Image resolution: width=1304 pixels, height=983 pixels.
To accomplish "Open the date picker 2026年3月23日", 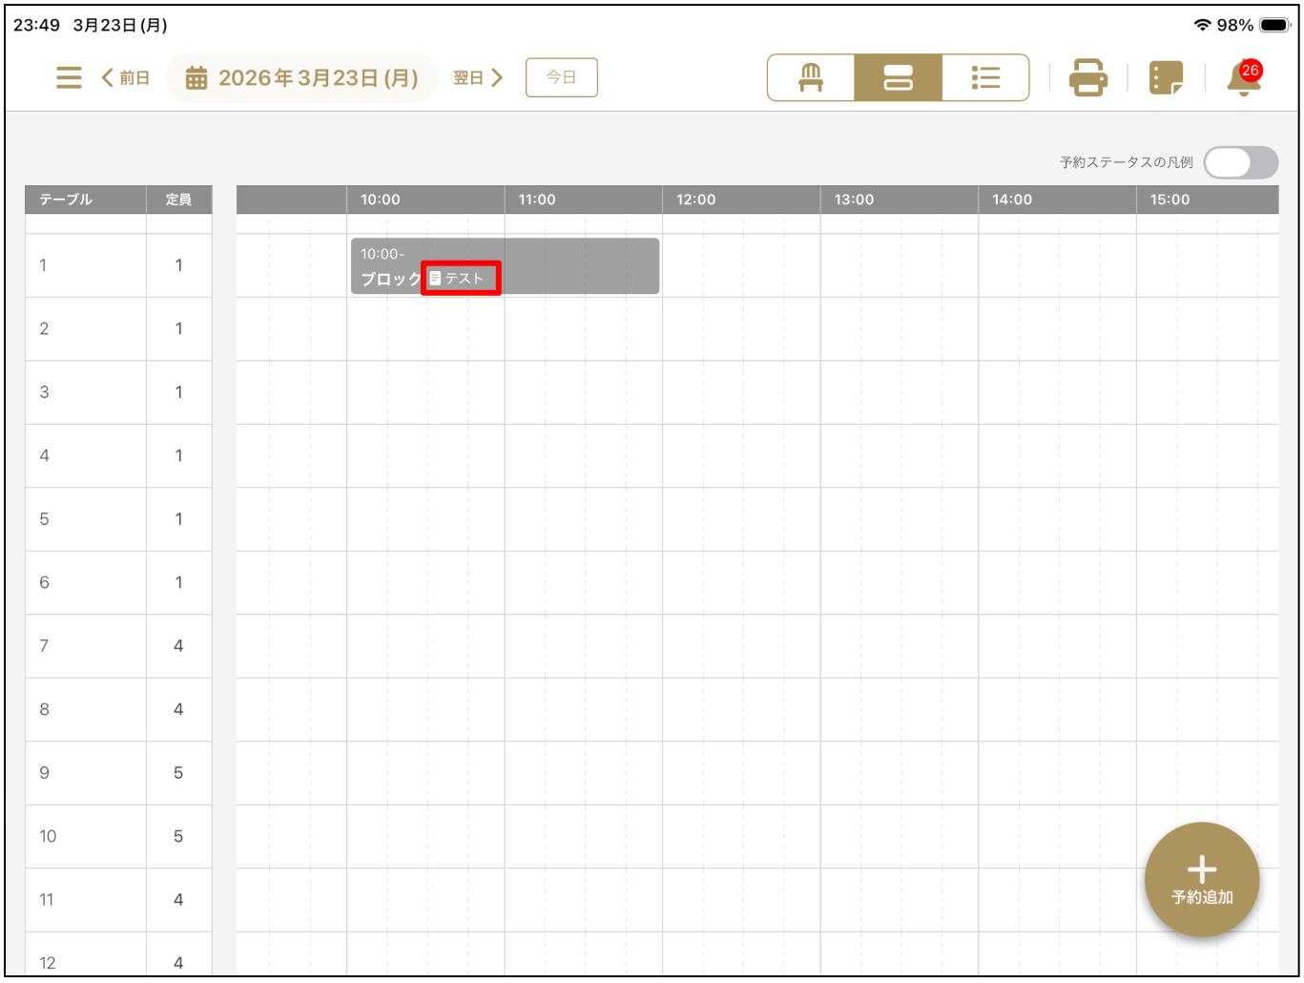I will click(x=302, y=77).
